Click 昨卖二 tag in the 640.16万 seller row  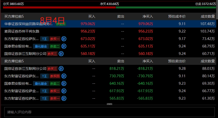[x=55, y=84]
